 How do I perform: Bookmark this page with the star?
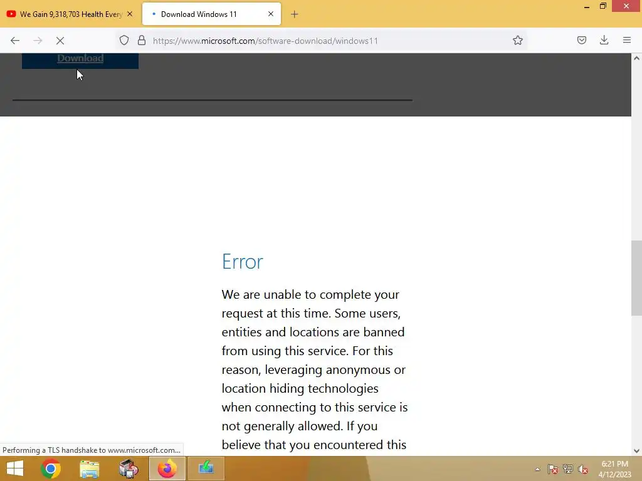point(517,40)
